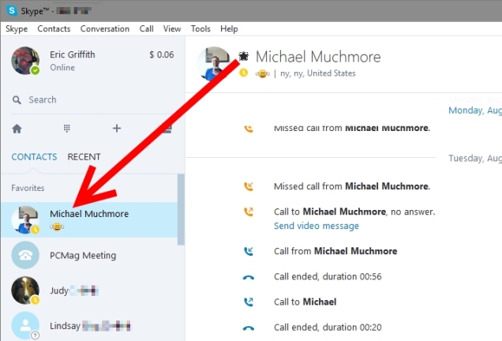
Task: Click the Skype logo in title bar
Action: (x=12, y=10)
